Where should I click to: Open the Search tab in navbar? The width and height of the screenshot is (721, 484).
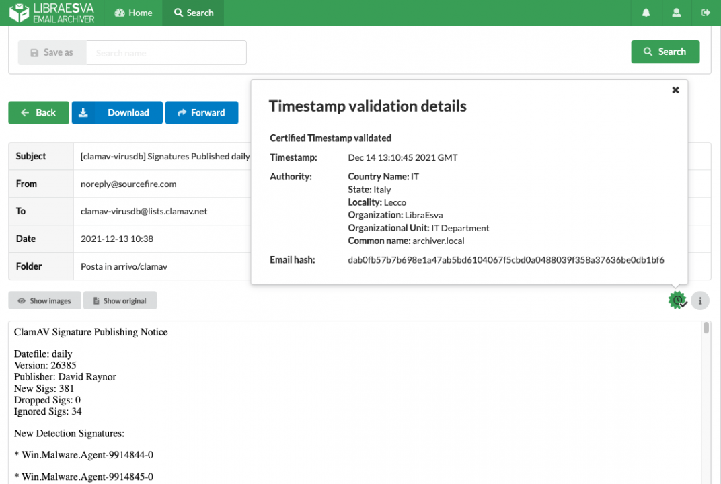[x=193, y=13]
